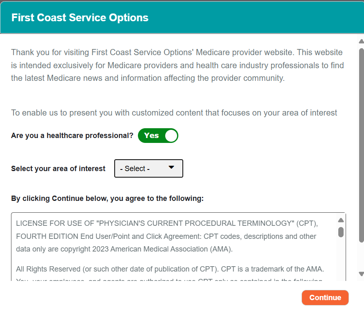
Task: Click the license box scrollbar thumb
Action: pos(341,232)
